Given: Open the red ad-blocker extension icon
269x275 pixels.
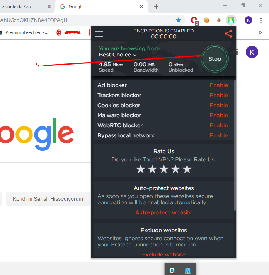Looking at the screenshot, I should point(194,20).
